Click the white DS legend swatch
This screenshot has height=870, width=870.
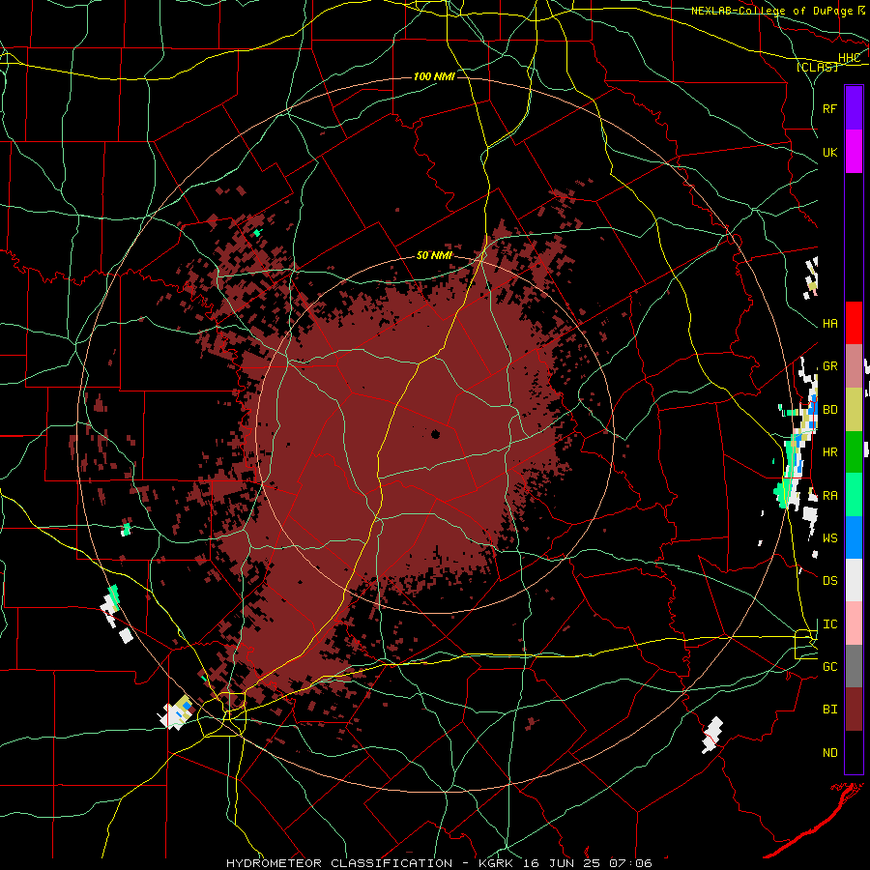[x=854, y=580]
